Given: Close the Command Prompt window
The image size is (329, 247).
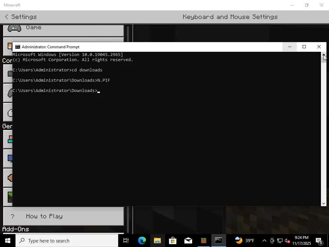Looking at the screenshot, I should click(319, 47).
